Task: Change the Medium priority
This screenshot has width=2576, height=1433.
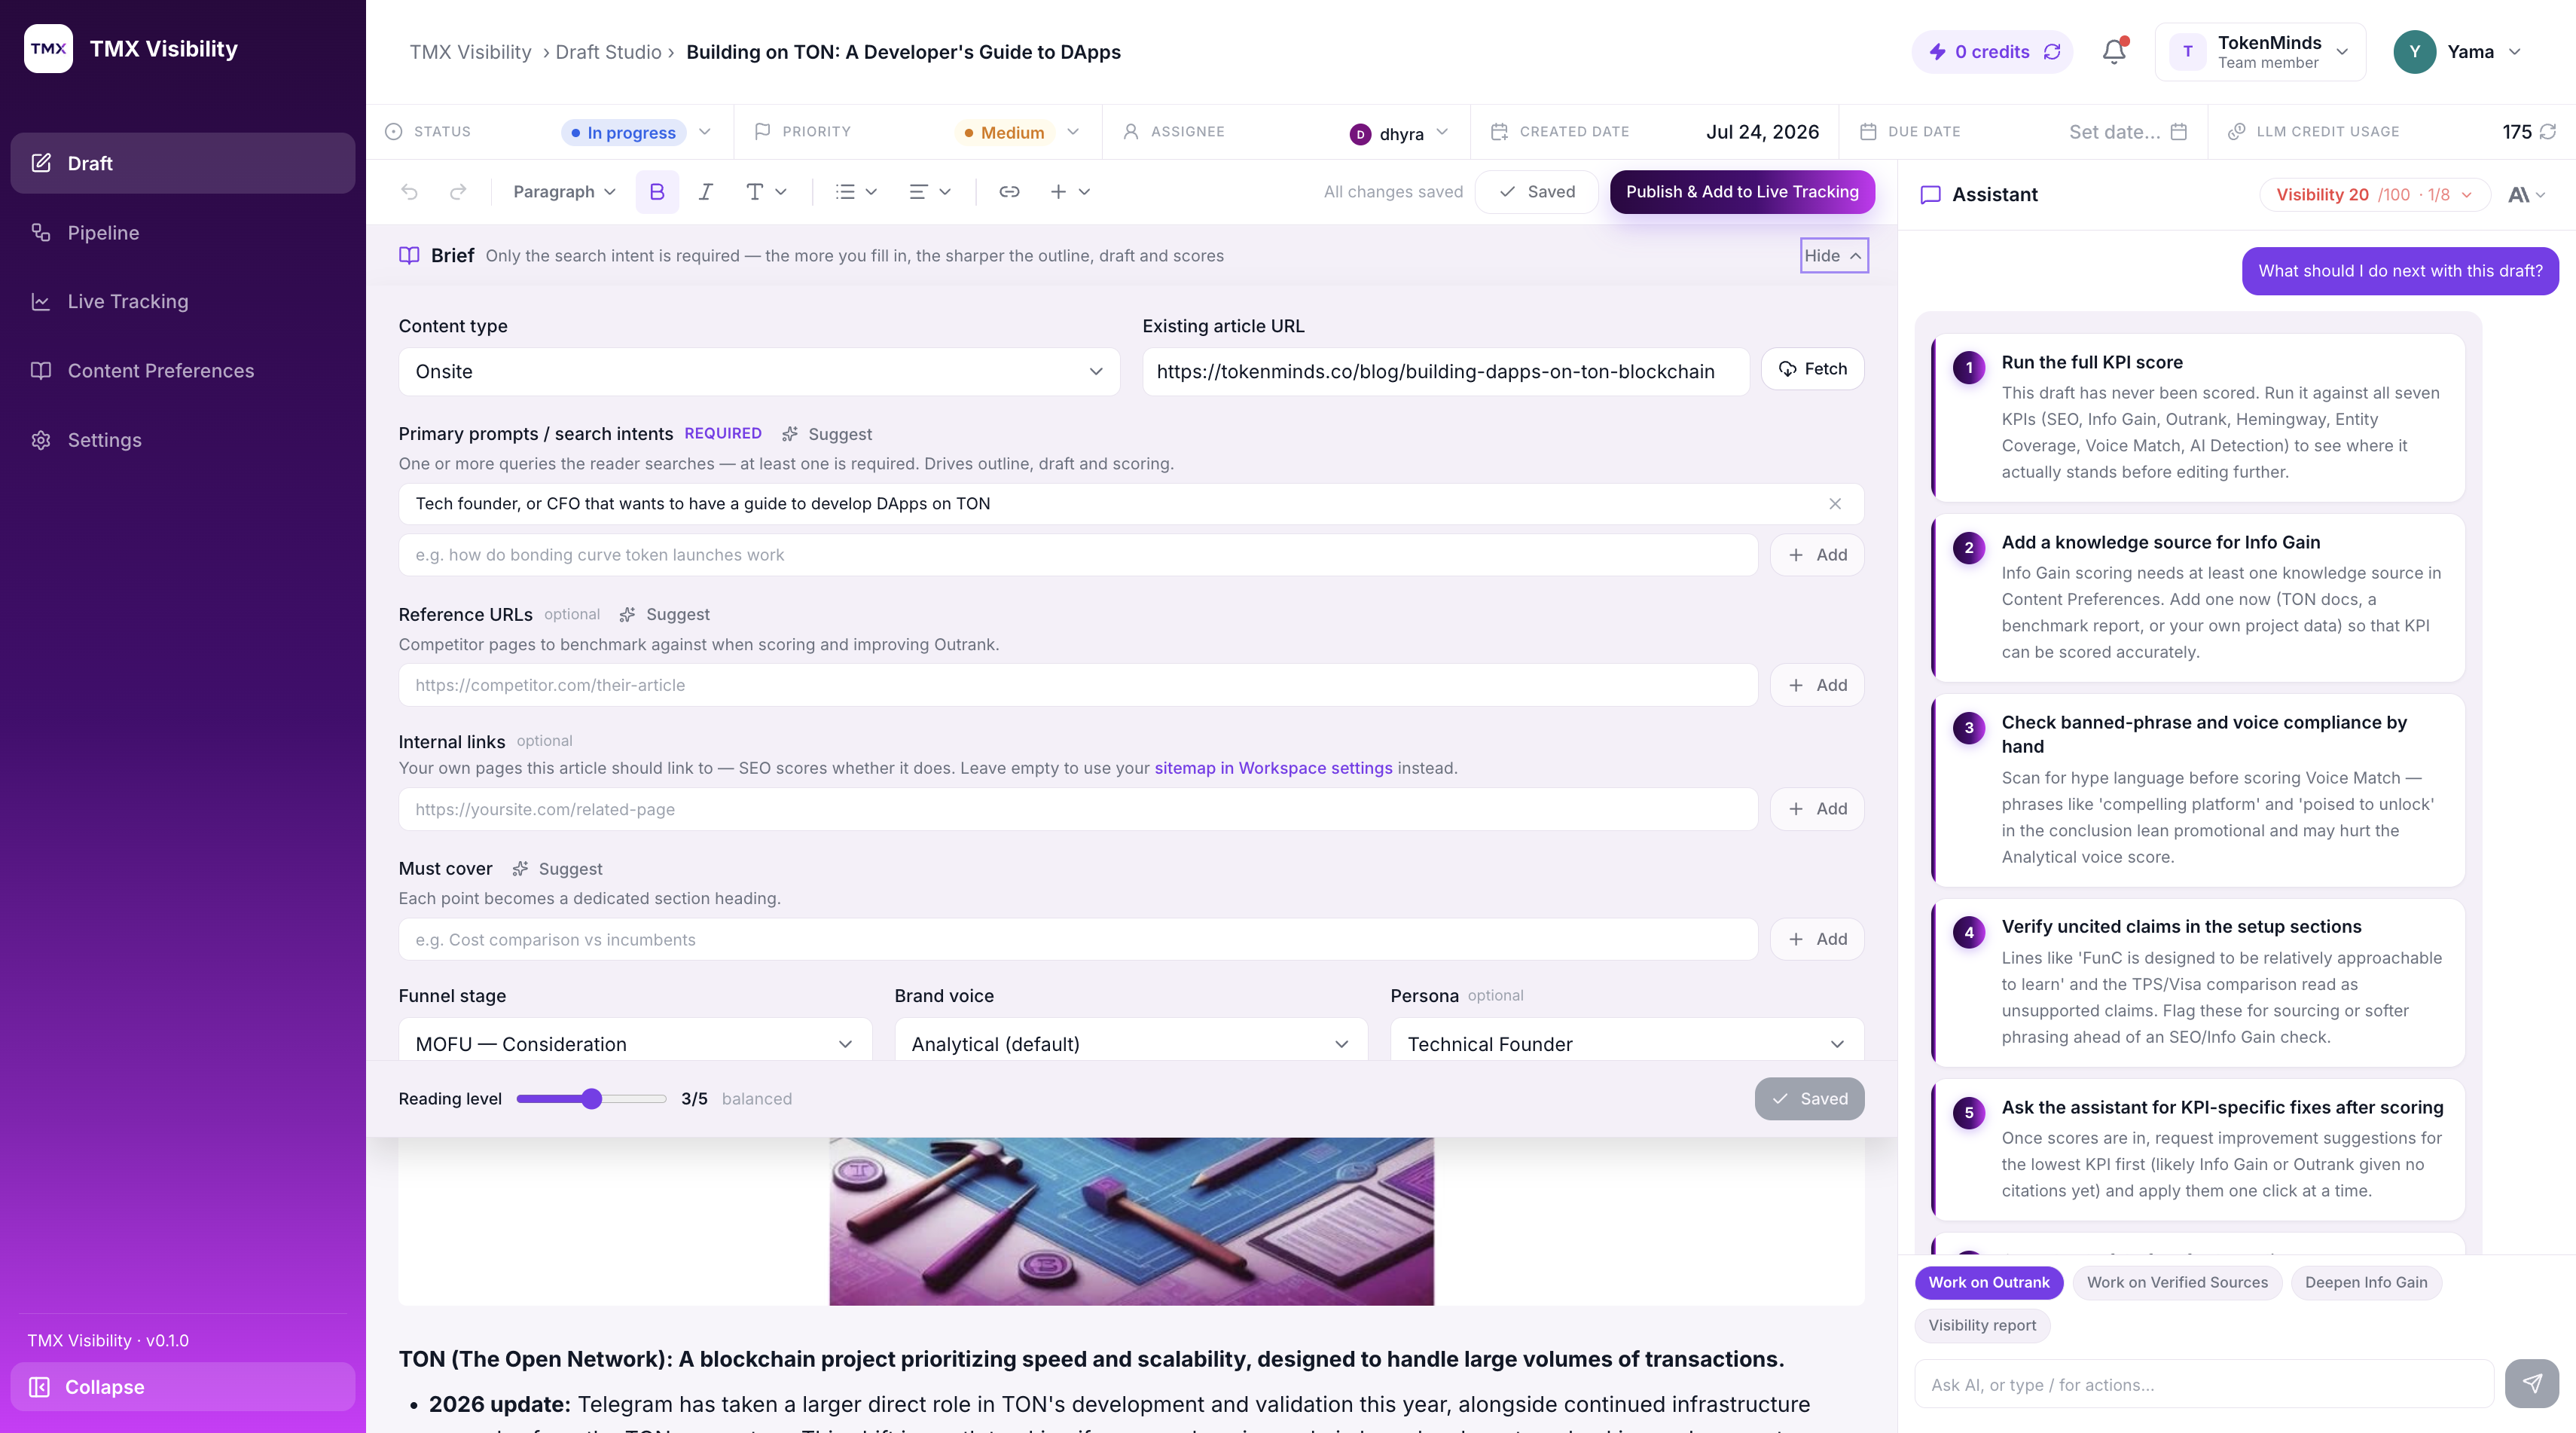Action: point(1017,132)
